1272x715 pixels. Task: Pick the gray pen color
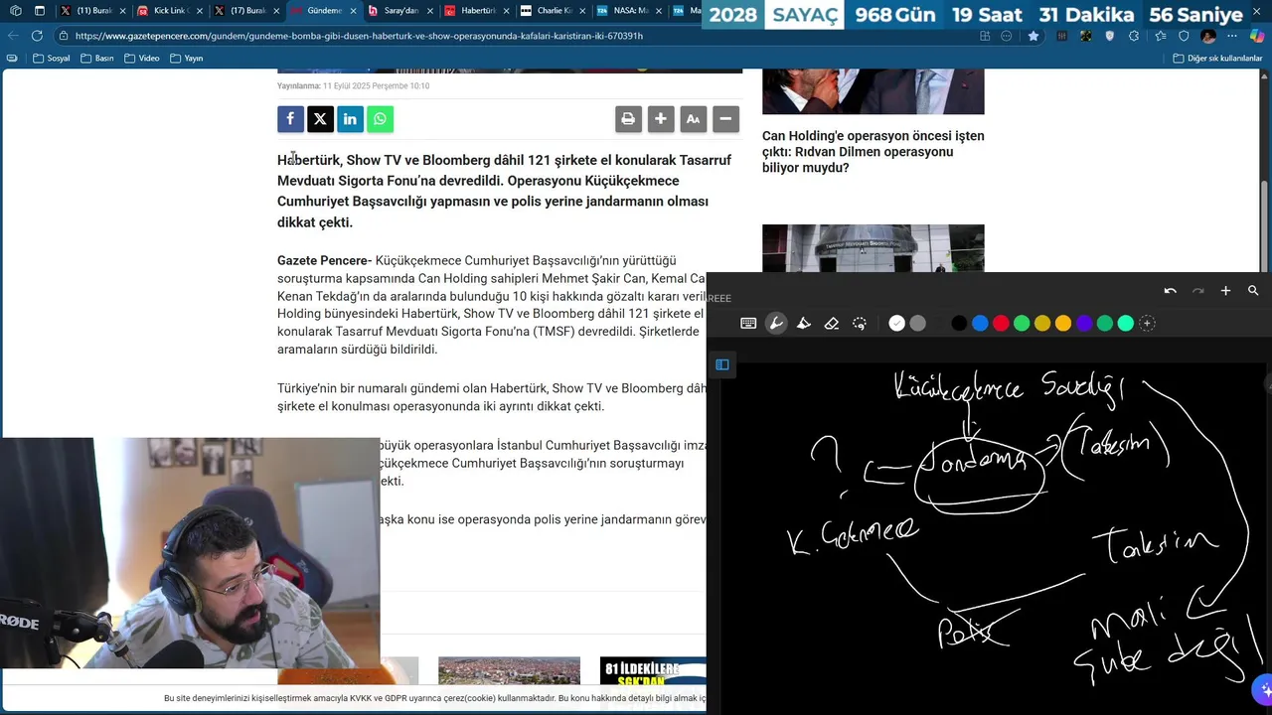[x=918, y=323]
